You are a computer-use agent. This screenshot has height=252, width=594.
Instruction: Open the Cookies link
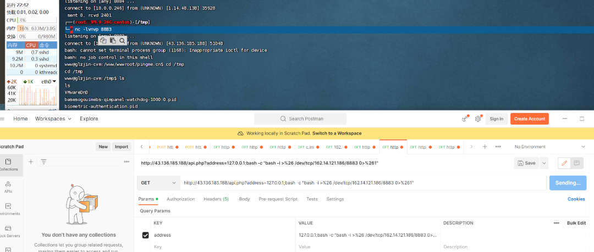[576, 199]
